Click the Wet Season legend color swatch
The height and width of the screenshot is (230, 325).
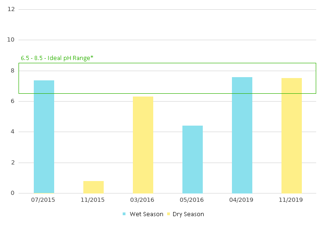[124, 214]
